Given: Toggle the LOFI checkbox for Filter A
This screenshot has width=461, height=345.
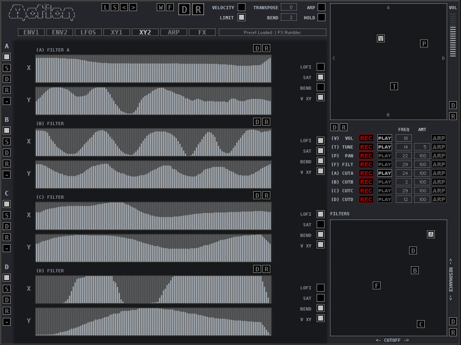Looking at the screenshot, I should tap(320, 67).
